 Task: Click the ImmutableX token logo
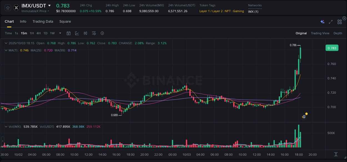[x=16, y=8]
